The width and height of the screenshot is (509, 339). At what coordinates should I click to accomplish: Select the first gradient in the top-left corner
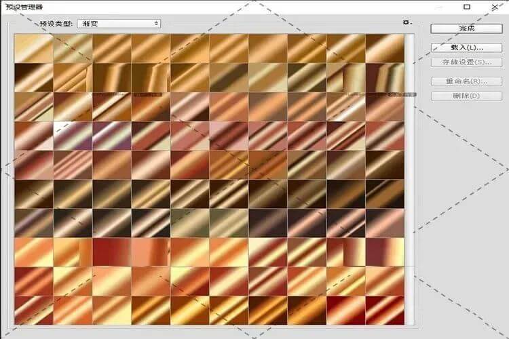pyautogui.click(x=33, y=48)
